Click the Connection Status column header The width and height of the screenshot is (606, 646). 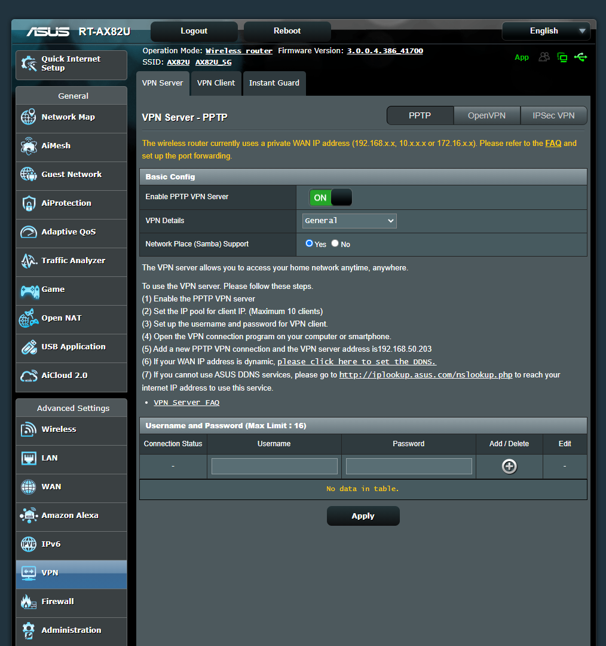[x=173, y=444]
